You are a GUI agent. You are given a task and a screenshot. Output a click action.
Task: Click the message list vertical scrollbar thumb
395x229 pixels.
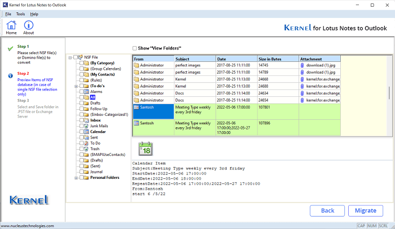tap(389, 93)
